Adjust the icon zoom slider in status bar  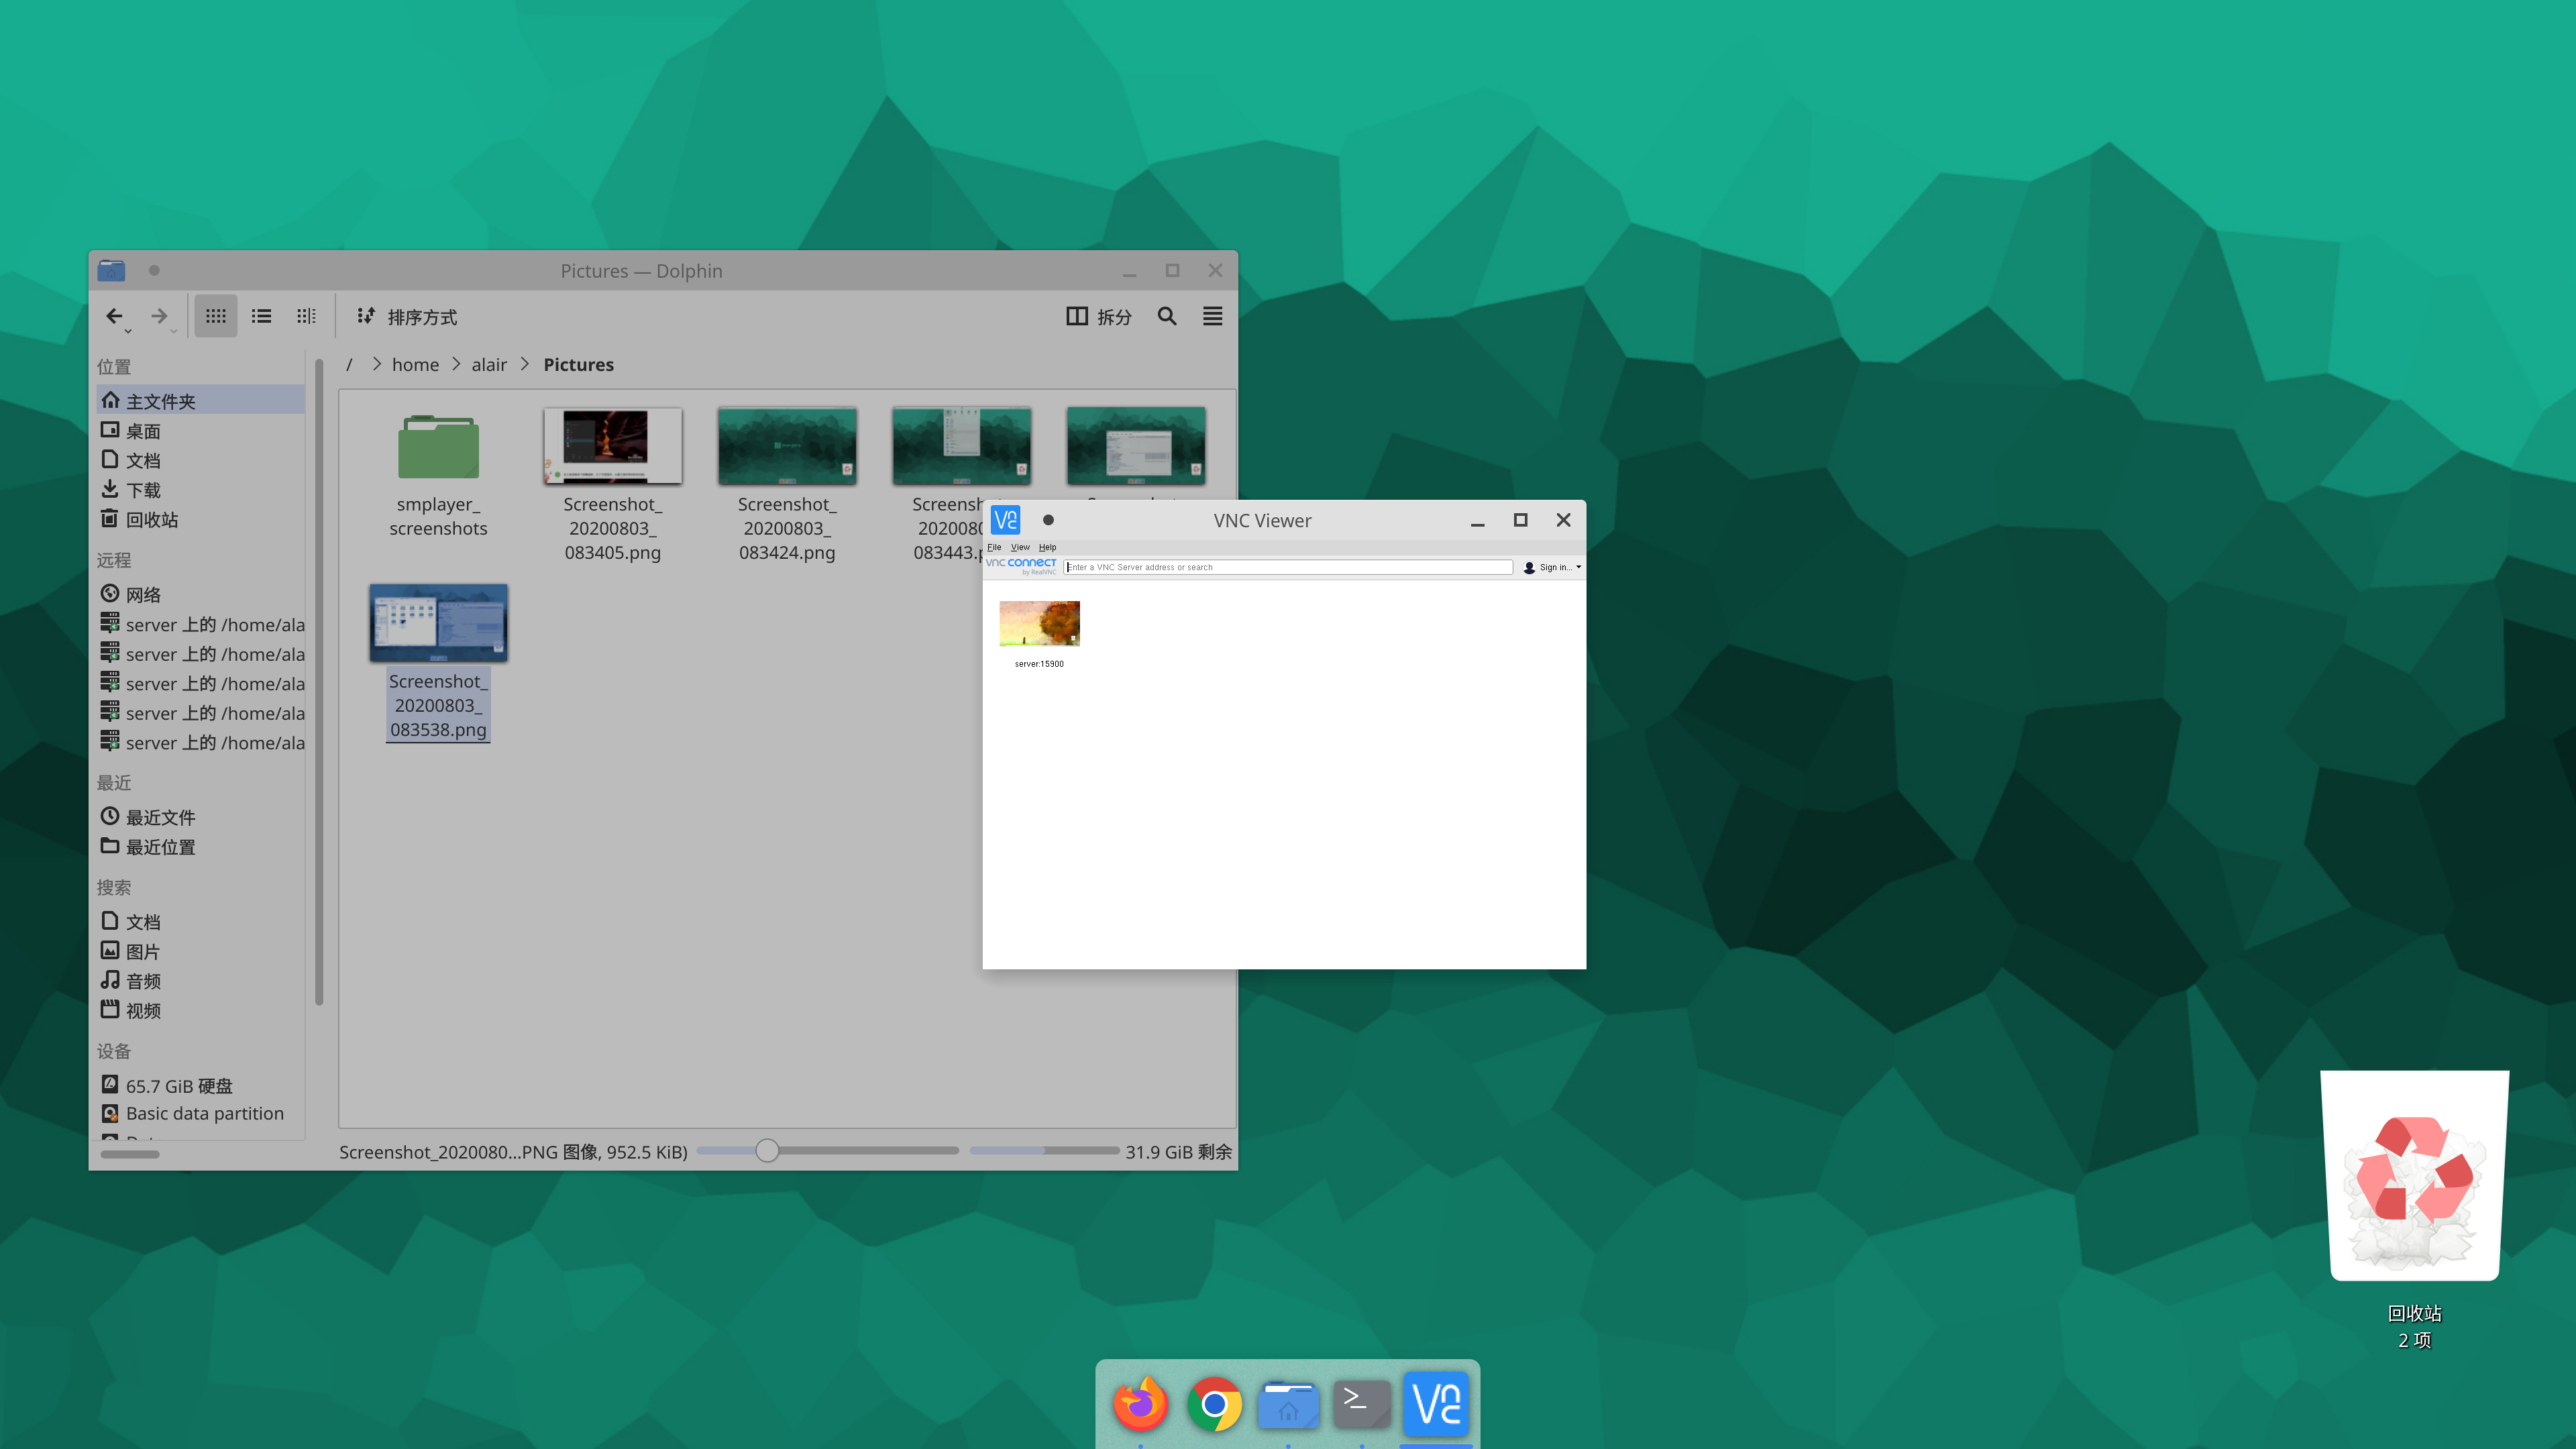pyautogui.click(x=767, y=1150)
